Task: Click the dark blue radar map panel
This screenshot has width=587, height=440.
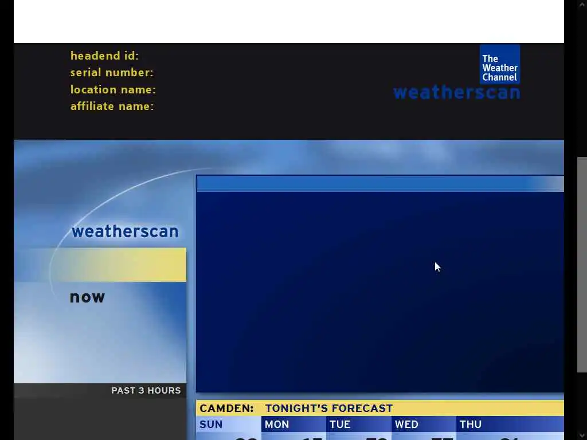Action: click(380, 292)
